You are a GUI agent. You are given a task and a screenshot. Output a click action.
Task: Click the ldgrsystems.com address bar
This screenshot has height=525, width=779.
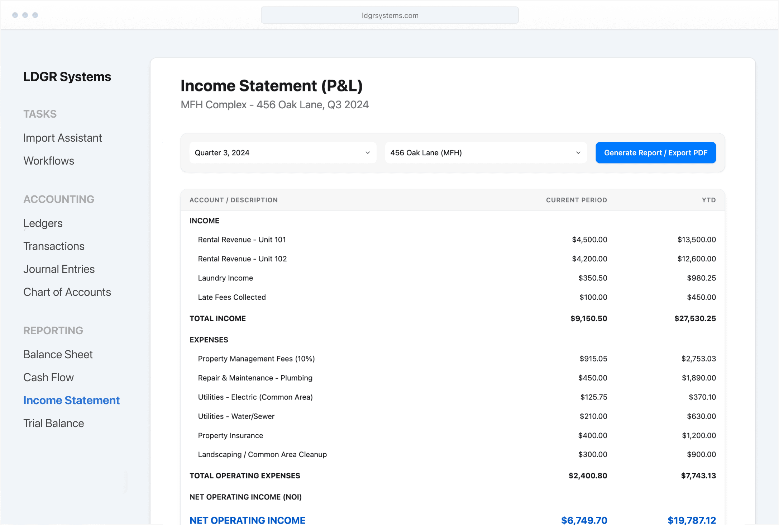click(x=389, y=15)
